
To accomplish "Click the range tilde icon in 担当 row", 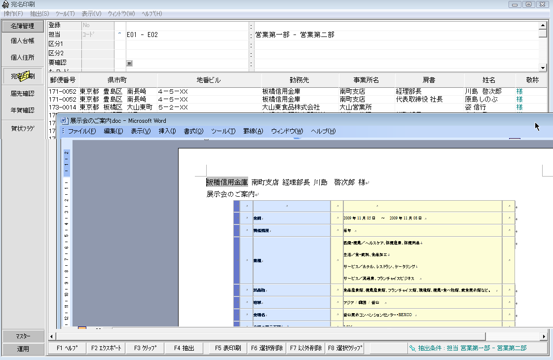I will [119, 34].
